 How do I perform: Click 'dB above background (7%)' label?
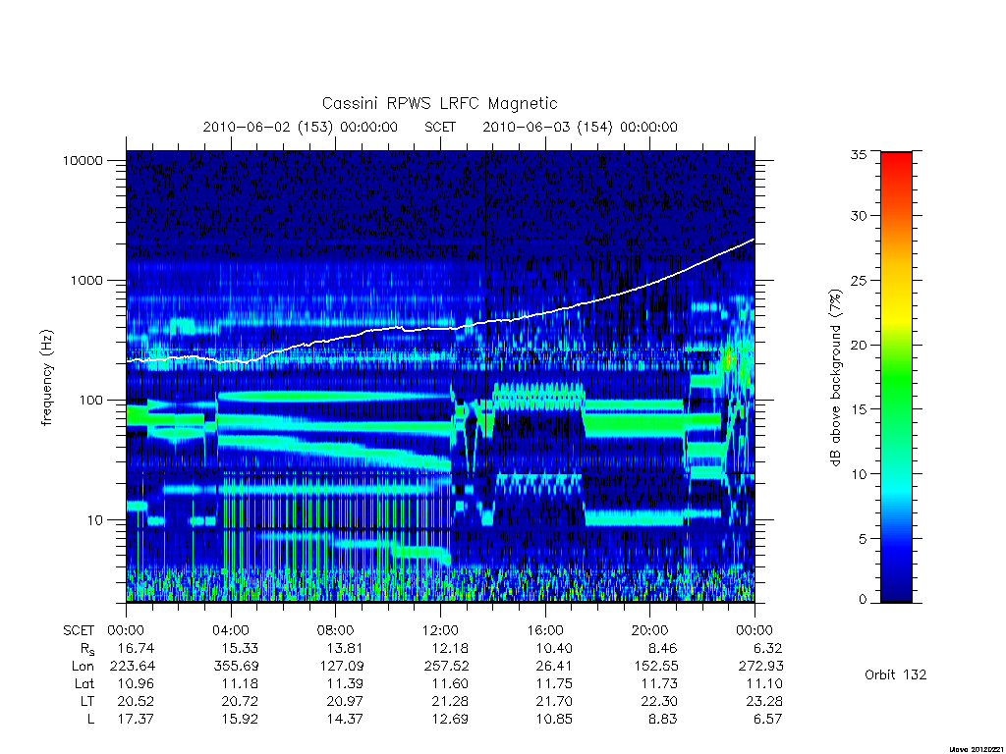coord(835,378)
